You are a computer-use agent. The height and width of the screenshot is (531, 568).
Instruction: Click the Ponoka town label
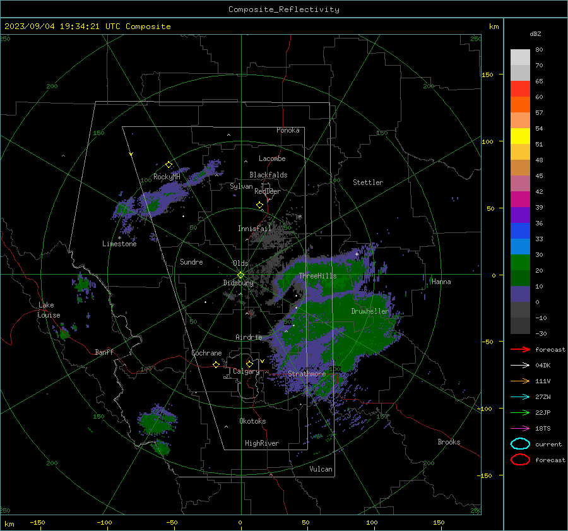coord(288,130)
